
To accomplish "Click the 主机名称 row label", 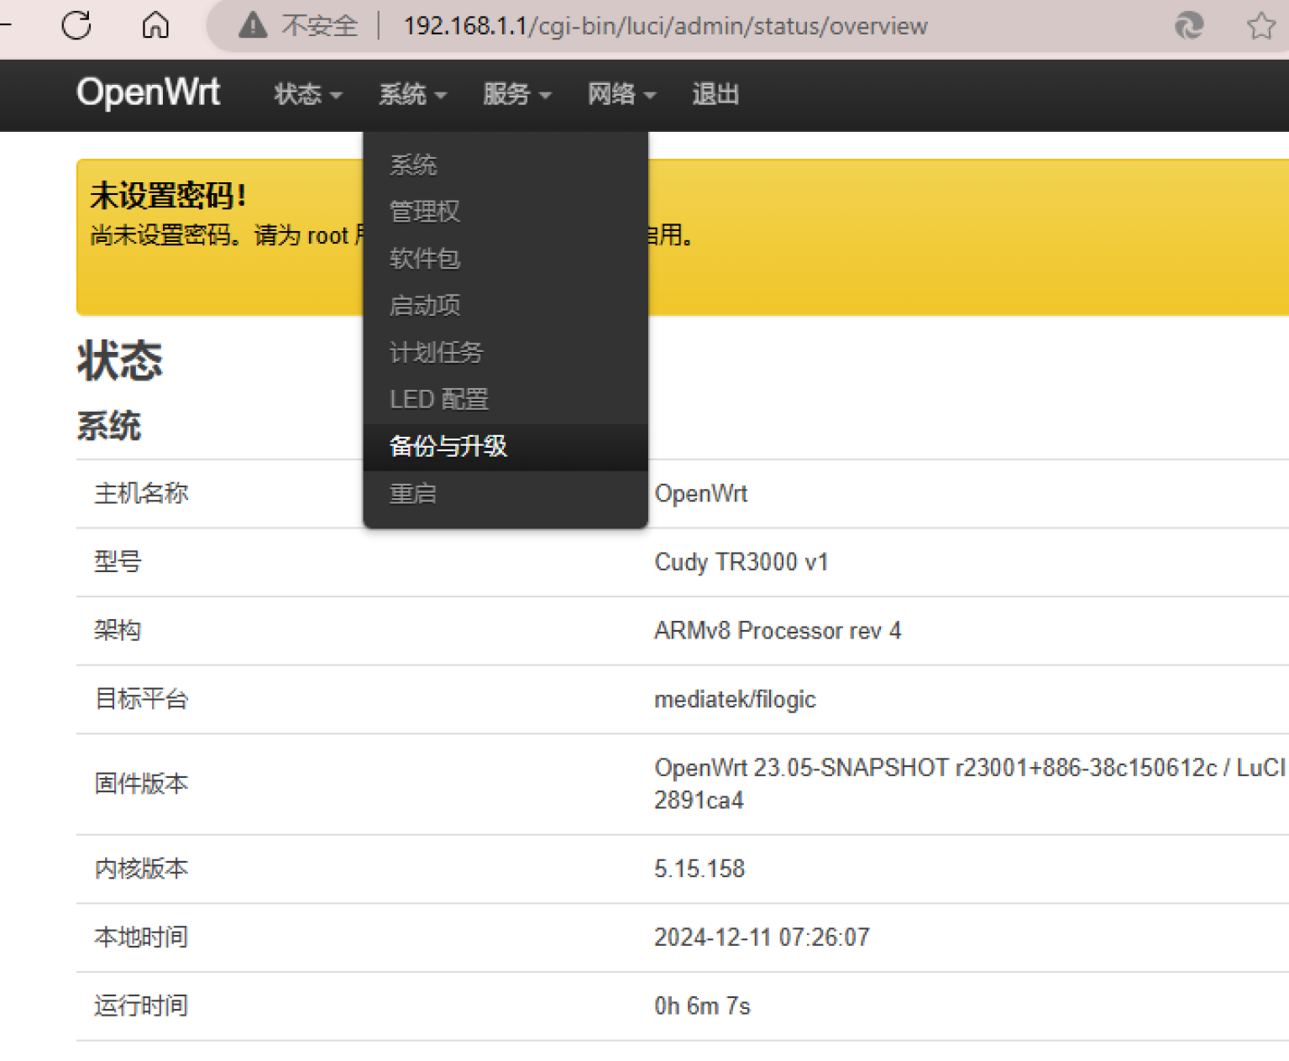I will (x=141, y=493).
